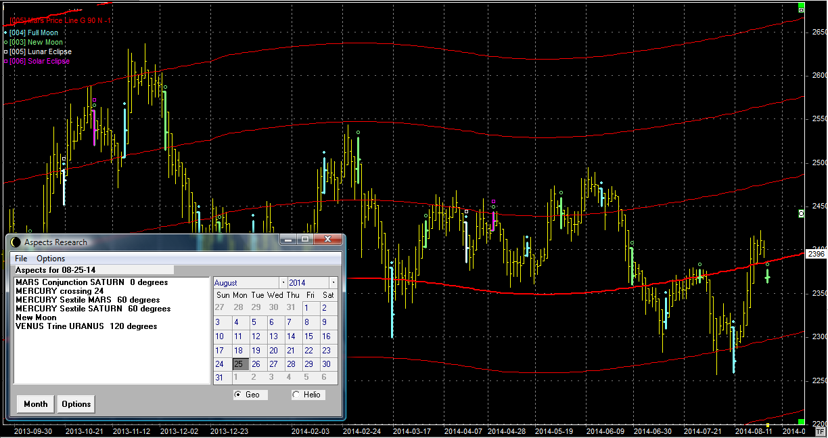This screenshot has width=828, height=438.
Task: Click the small circle marker on right price axis
Action: [x=801, y=213]
